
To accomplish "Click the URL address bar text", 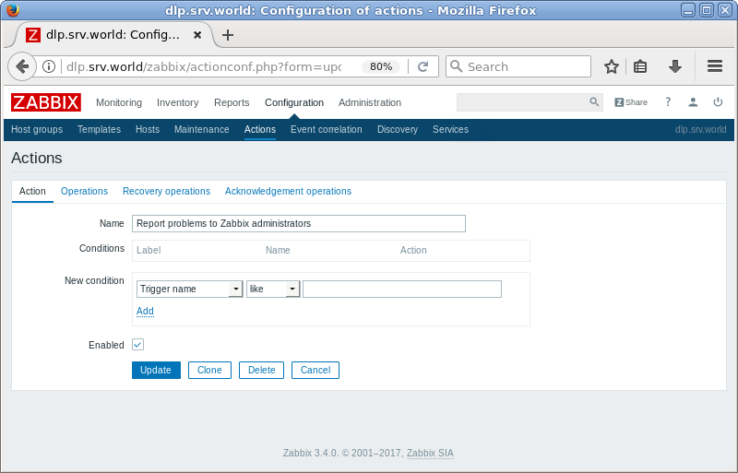I will point(204,66).
